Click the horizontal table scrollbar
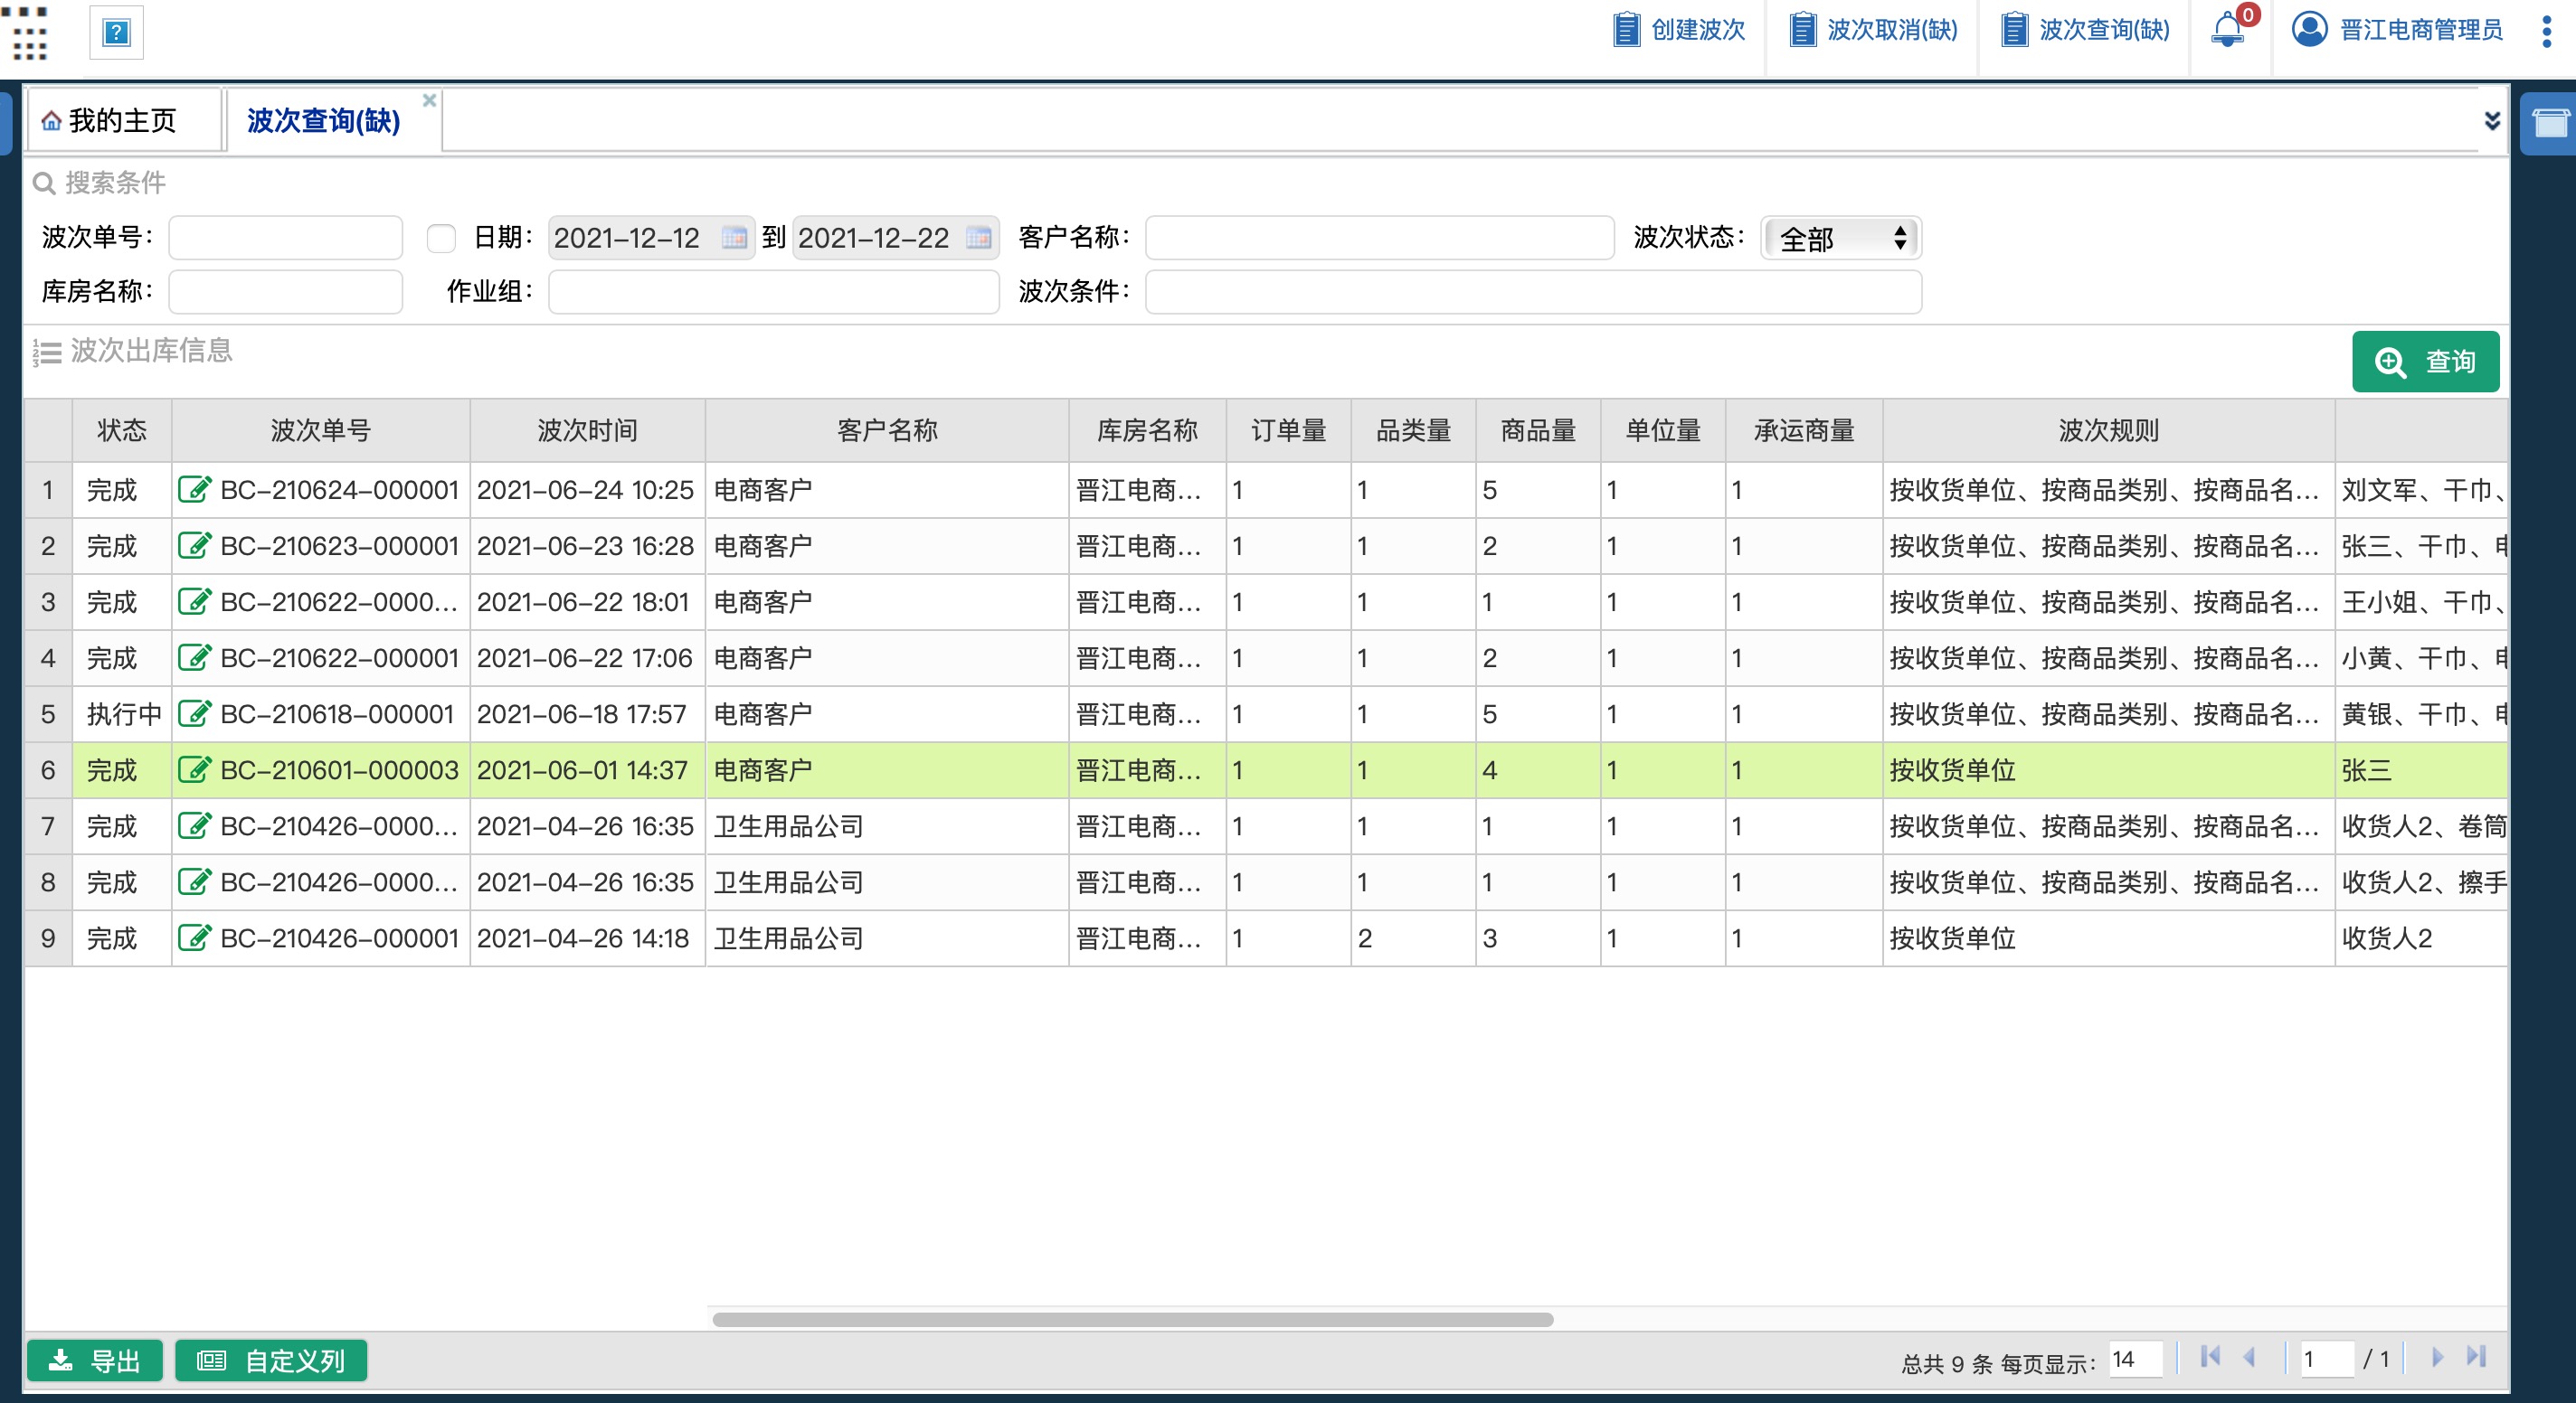Screen dimensions: 2576x1403 point(1132,1319)
